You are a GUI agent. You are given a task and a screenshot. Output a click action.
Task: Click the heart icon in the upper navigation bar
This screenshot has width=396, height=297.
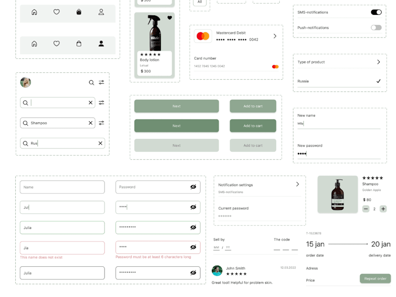click(x=56, y=12)
